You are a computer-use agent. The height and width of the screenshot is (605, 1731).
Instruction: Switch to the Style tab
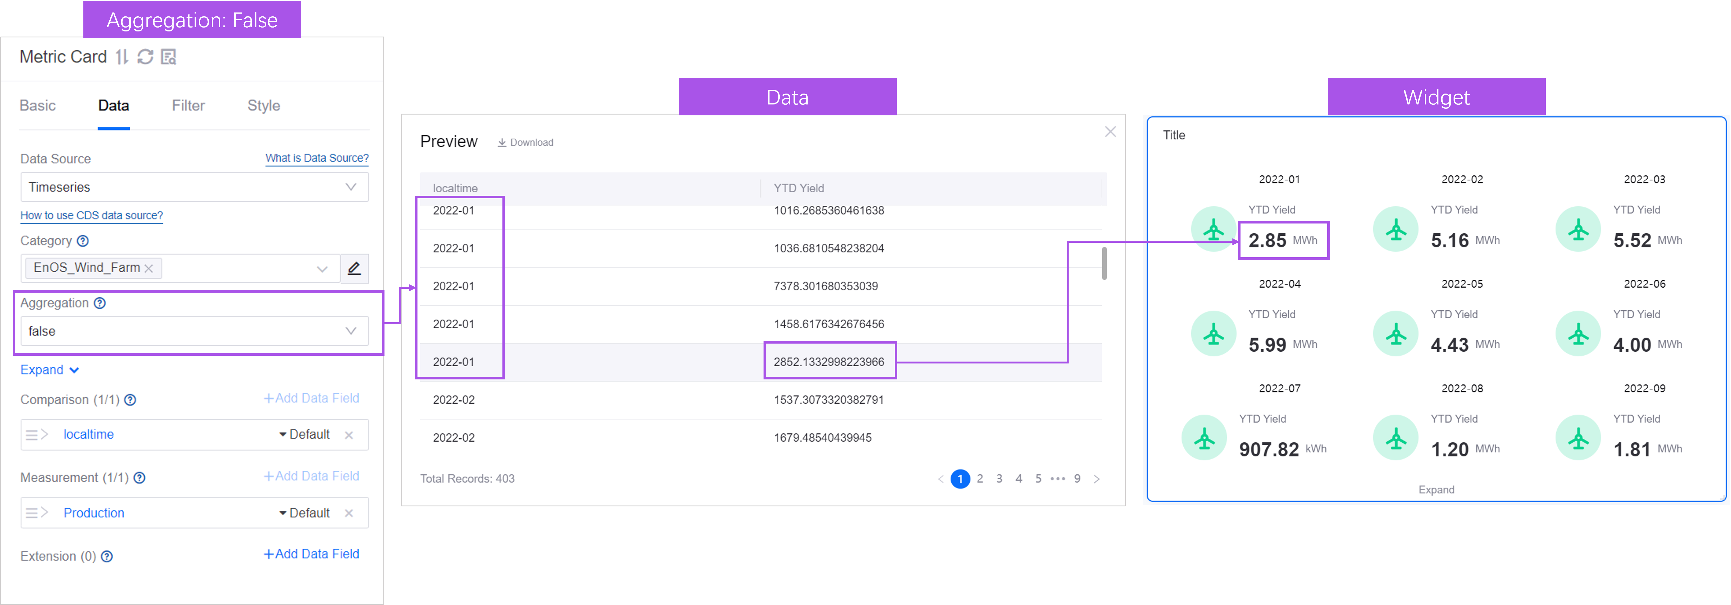[x=263, y=106]
